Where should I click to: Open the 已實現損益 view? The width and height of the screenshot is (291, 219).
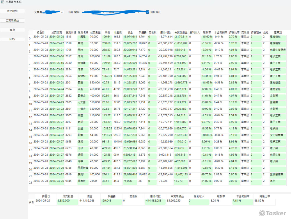12,21
